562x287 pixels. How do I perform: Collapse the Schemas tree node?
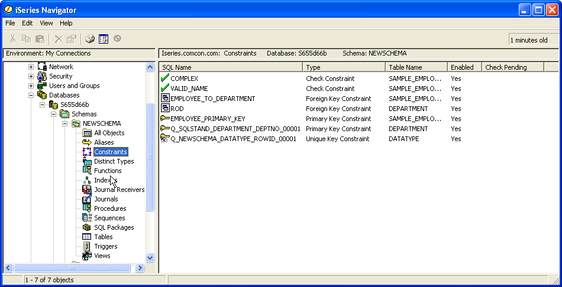tap(54, 114)
